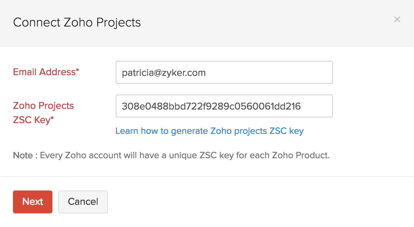Click the words Zoho Projects in label

pos(43,106)
